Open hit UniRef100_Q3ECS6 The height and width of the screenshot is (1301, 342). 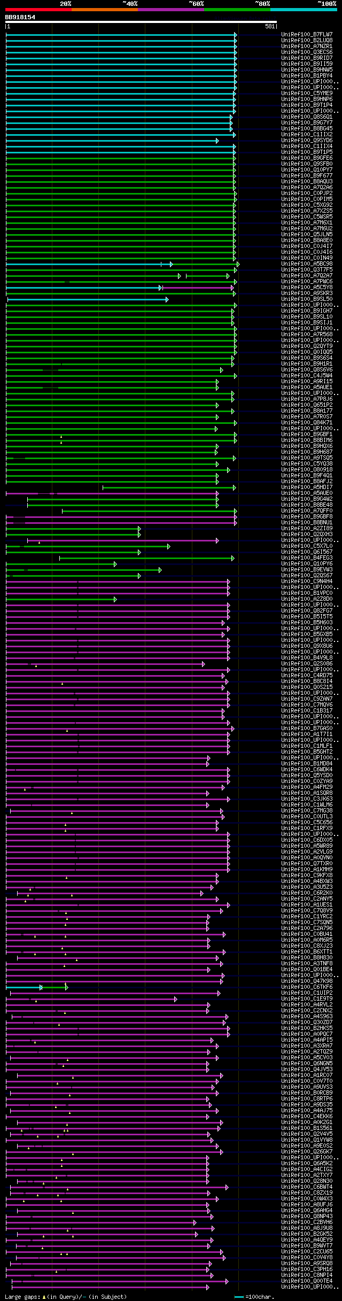[307, 52]
